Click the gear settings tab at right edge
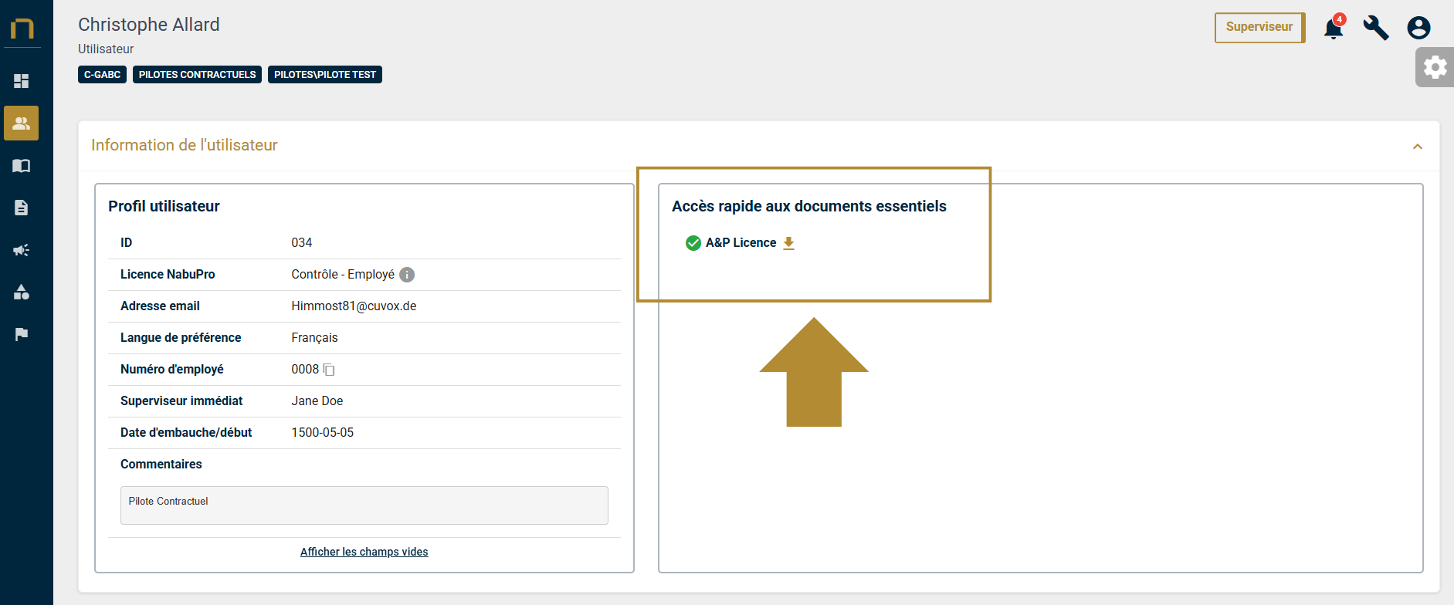The image size is (1454, 605). (1435, 67)
